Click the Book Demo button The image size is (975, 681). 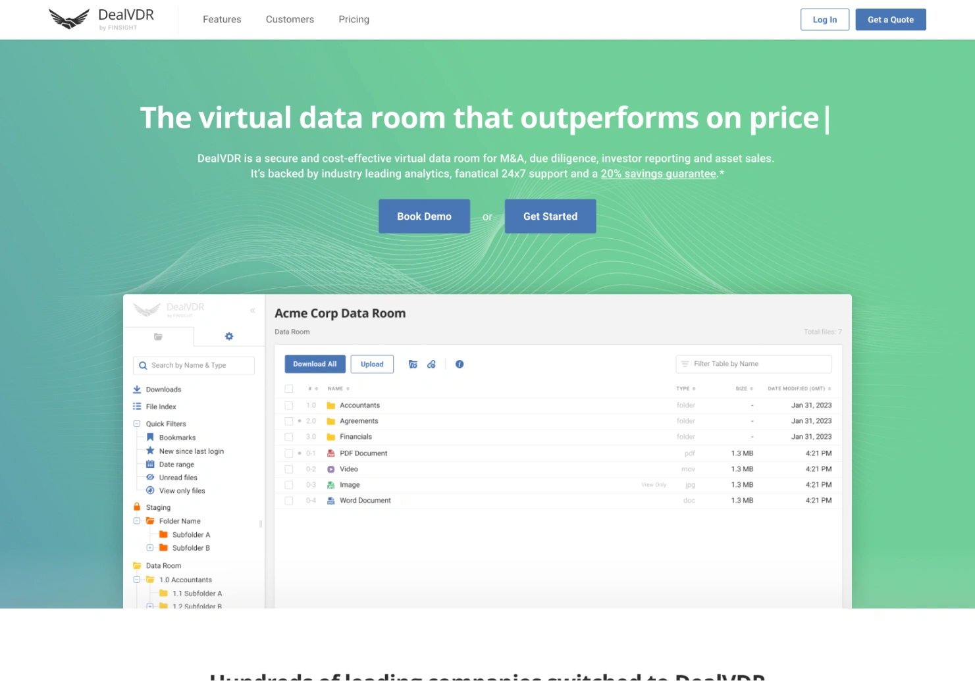point(424,216)
